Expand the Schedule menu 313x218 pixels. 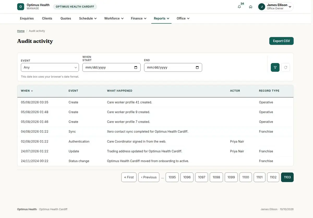click(88, 18)
